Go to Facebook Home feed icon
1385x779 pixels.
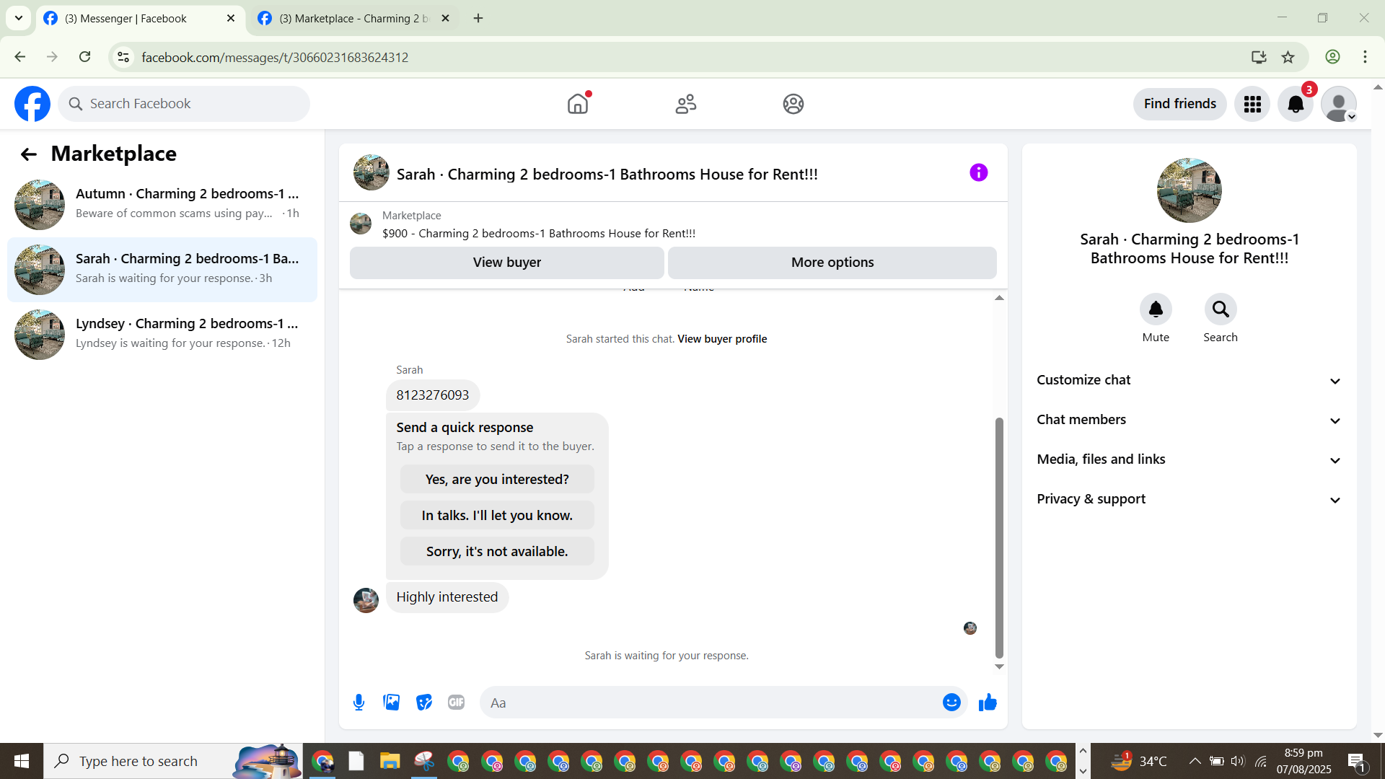coord(578,104)
